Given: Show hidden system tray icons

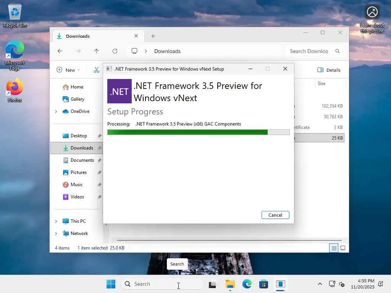Looking at the screenshot, I should pos(320,284).
